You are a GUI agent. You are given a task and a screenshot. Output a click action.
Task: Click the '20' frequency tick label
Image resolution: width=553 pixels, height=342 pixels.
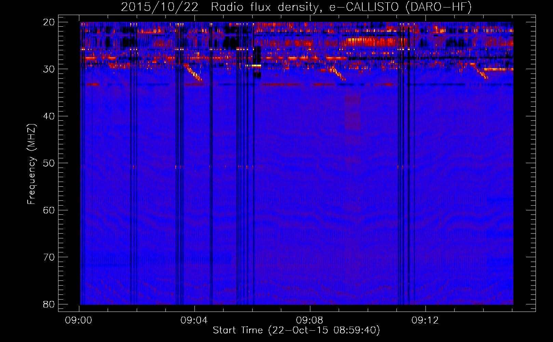(x=49, y=22)
